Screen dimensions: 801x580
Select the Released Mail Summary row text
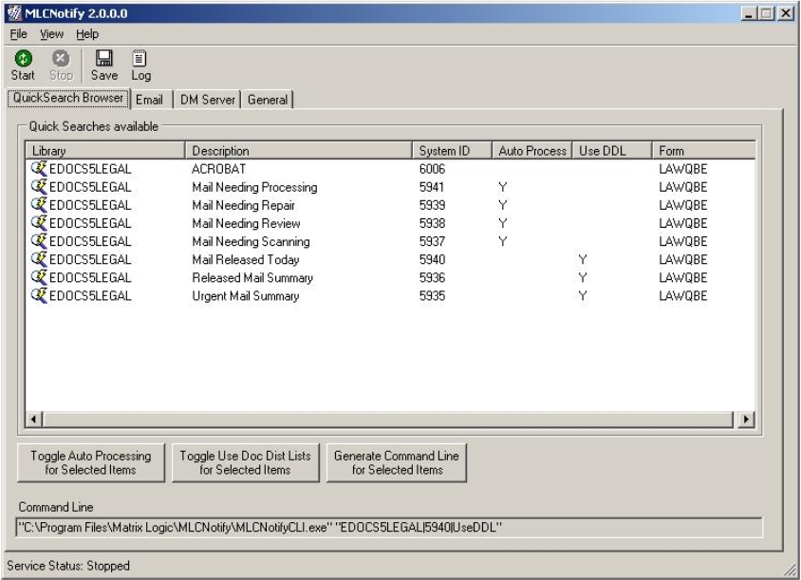[x=252, y=277]
